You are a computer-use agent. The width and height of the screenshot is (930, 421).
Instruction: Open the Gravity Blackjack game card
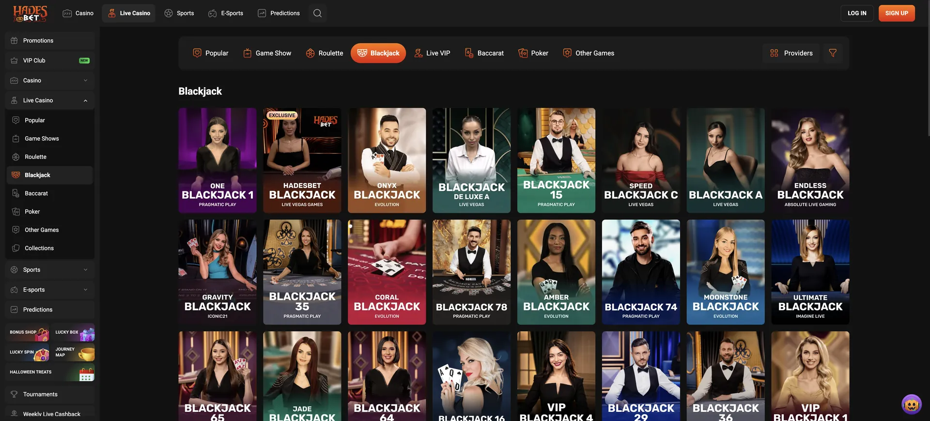pyautogui.click(x=217, y=272)
